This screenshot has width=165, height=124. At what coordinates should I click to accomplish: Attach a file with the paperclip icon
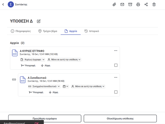click(114, 5)
